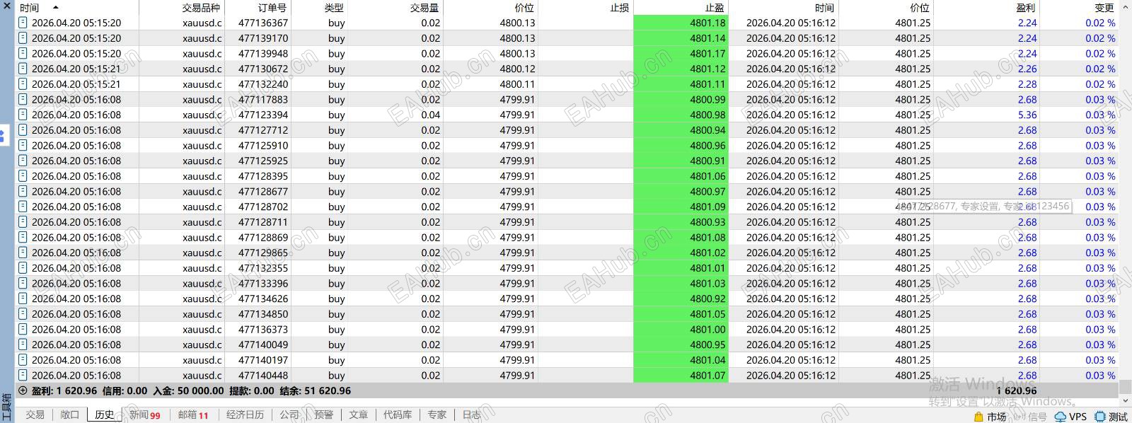Click the 止盈 column header
Viewport: 1132px width, 423px height.
(715, 8)
